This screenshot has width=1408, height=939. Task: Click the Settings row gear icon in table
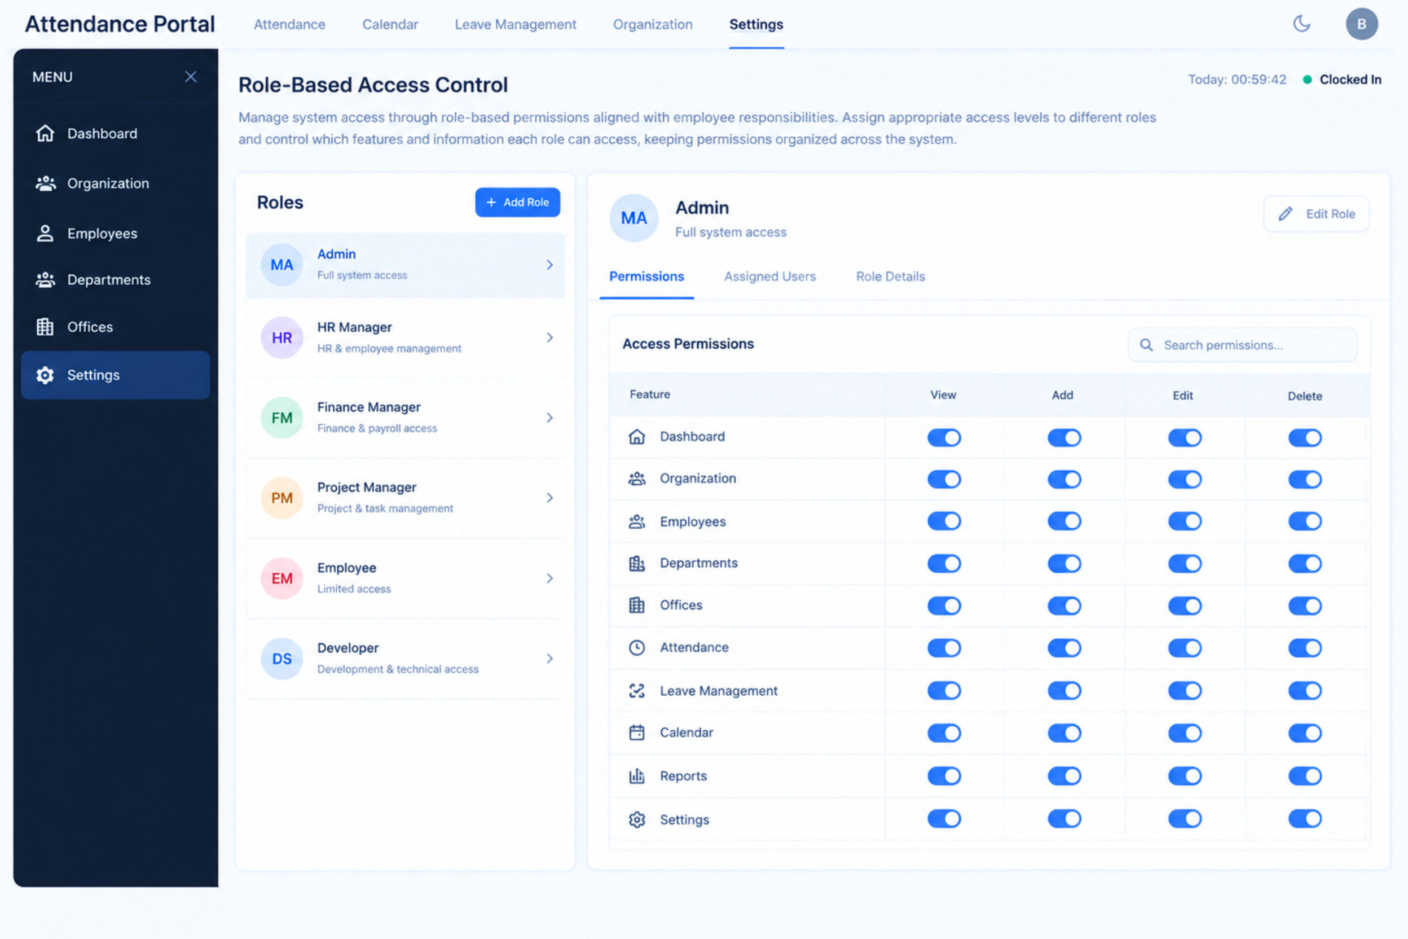tap(636, 819)
